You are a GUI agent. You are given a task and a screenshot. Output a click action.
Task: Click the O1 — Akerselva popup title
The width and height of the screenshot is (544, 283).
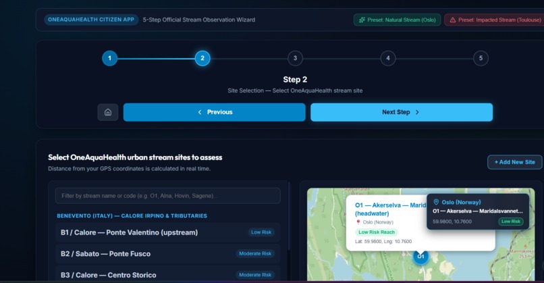tap(390, 209)
